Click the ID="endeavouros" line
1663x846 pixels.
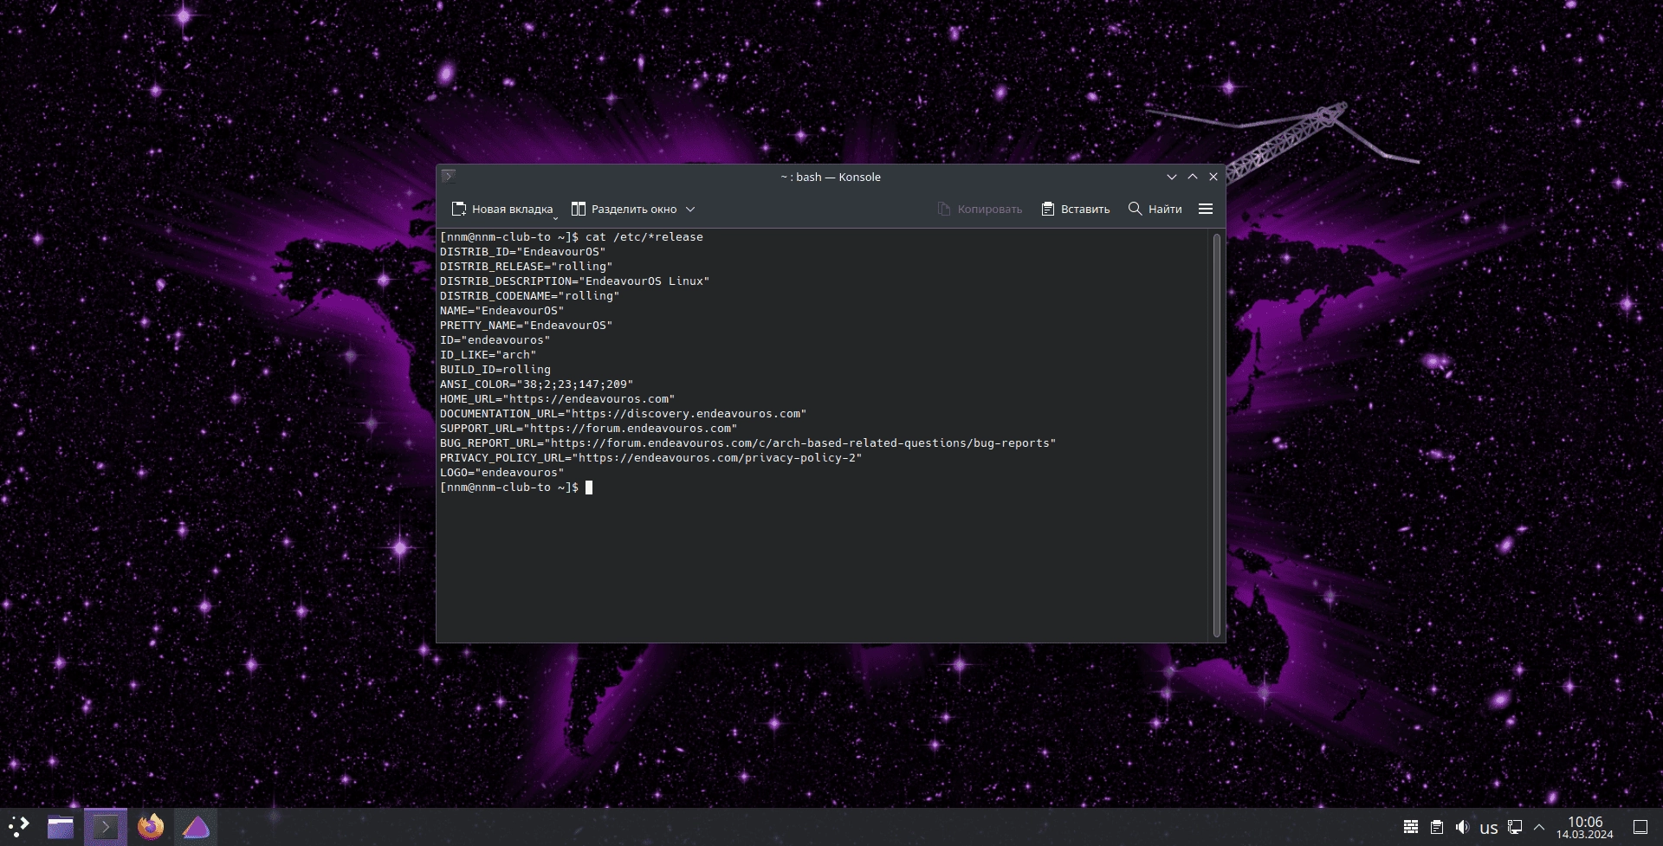[495, 339]
